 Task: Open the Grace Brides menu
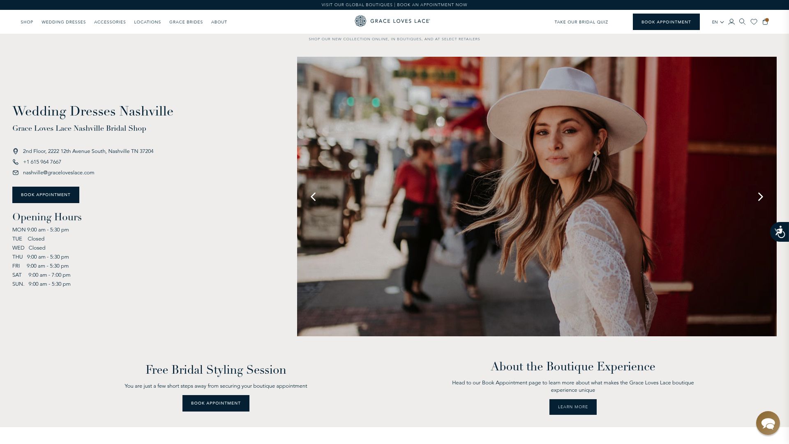pos(186,22)
